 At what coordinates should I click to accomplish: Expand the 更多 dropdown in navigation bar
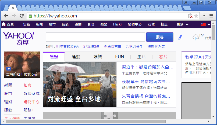182,24
